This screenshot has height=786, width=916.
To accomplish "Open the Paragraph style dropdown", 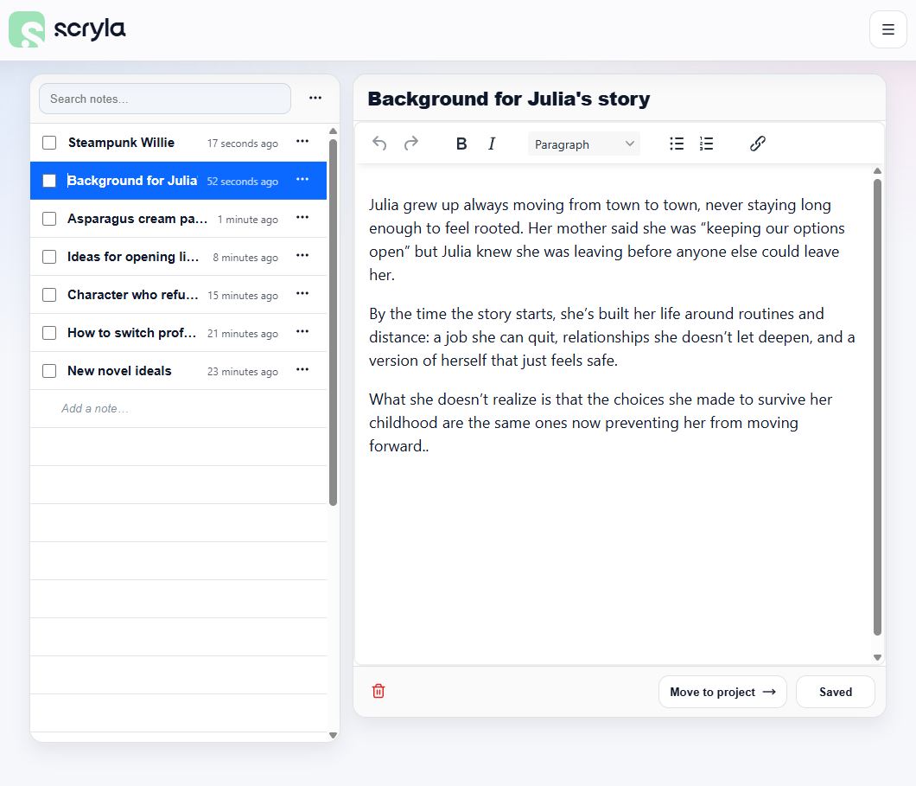I will click(584, 144).
